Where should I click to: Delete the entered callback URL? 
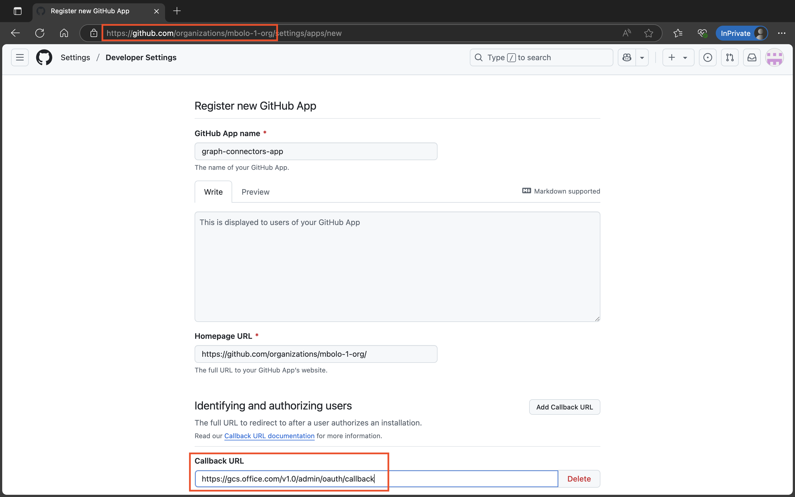579,479
